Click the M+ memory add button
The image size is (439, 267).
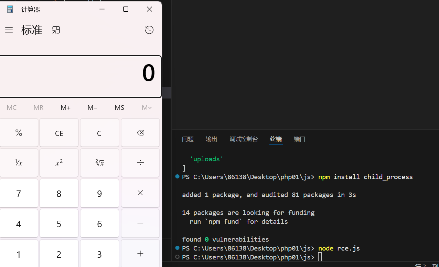point(65,107)
